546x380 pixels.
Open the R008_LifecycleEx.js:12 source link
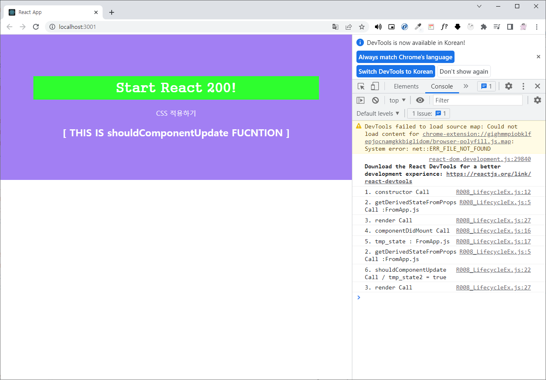493,192
